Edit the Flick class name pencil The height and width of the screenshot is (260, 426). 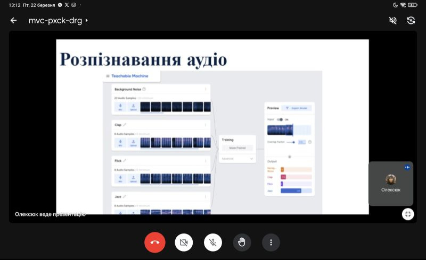(125, 161)
